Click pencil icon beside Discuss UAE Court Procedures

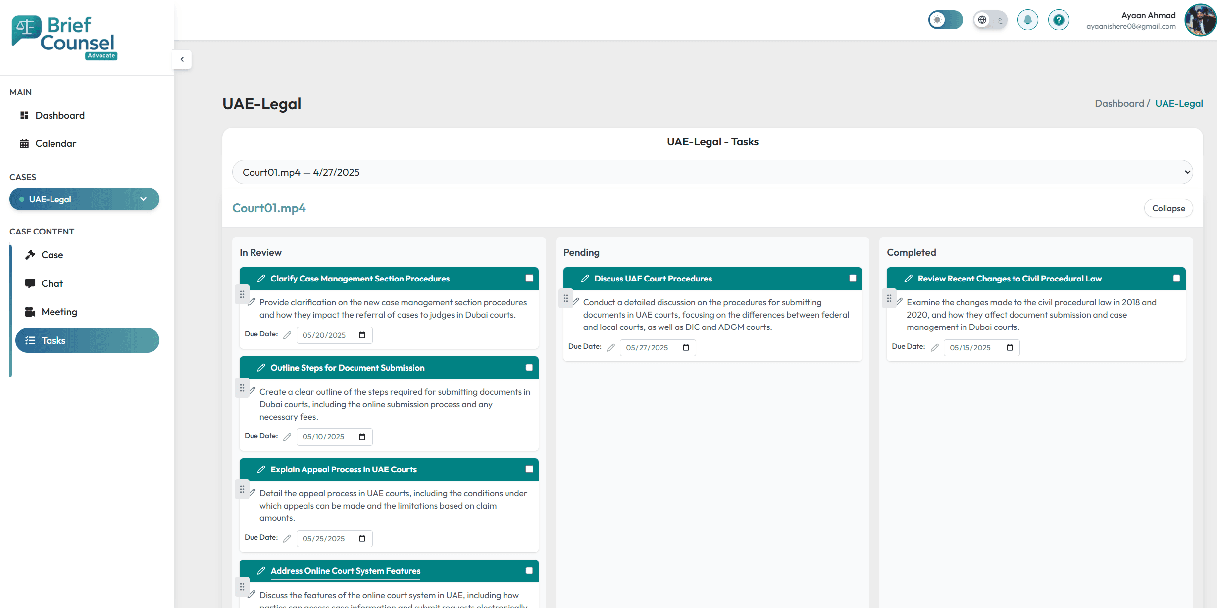[585, 279]
